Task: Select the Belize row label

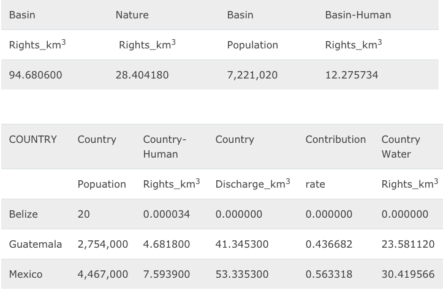Action: [x=23, y=214]
